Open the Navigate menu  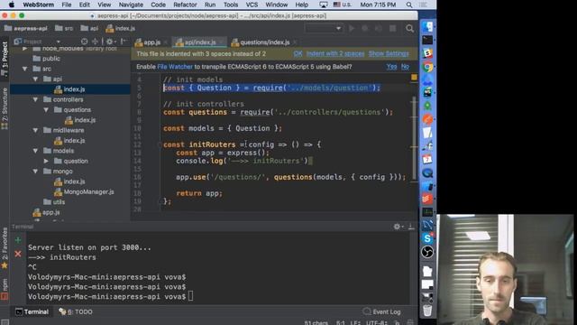point(131,5)
